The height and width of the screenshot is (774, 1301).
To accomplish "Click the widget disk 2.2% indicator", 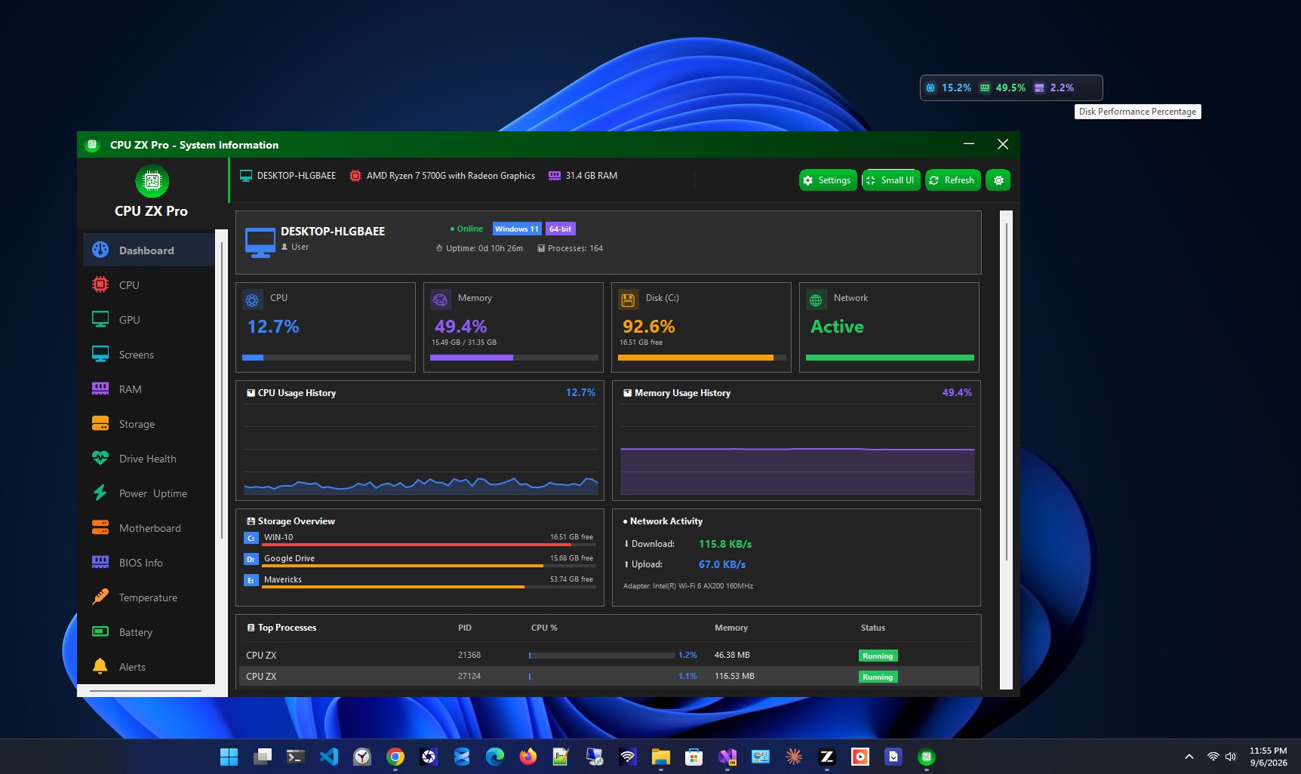I will click(x=1054, y=88).
